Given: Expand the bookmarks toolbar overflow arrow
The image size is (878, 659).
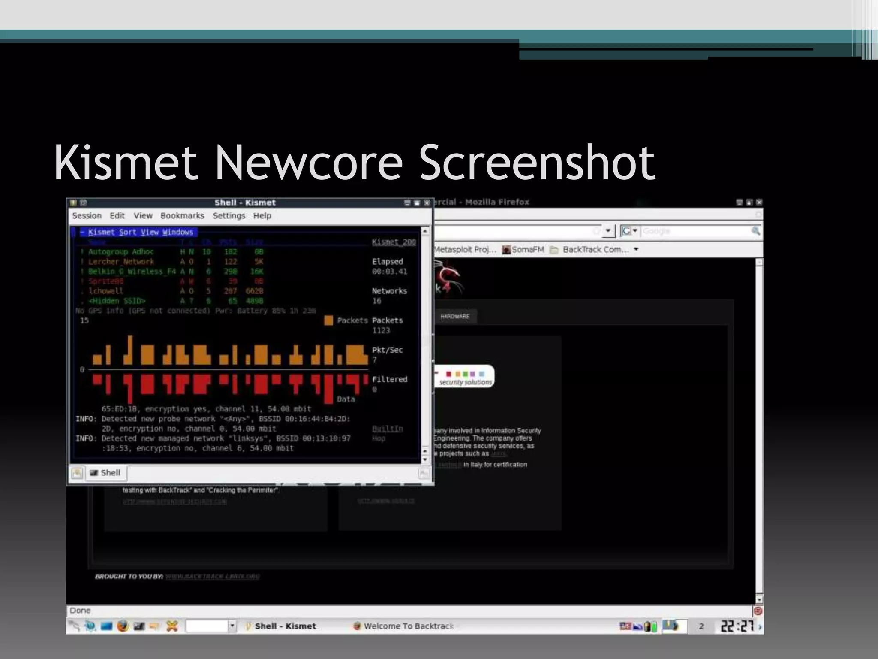Looking at the screenshot, I should tap(636, 249).
